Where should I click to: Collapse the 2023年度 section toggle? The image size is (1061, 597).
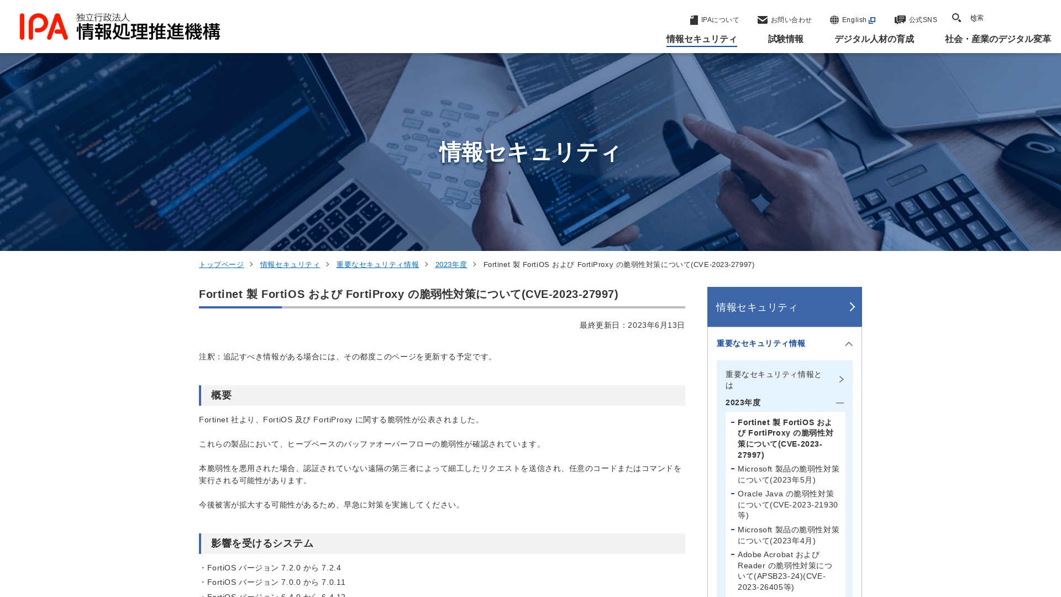click(839, 402)
